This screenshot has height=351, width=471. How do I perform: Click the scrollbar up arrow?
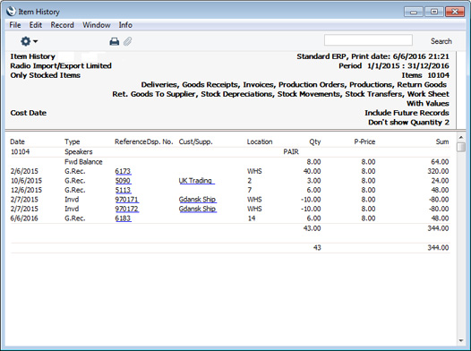pos(461,137)
